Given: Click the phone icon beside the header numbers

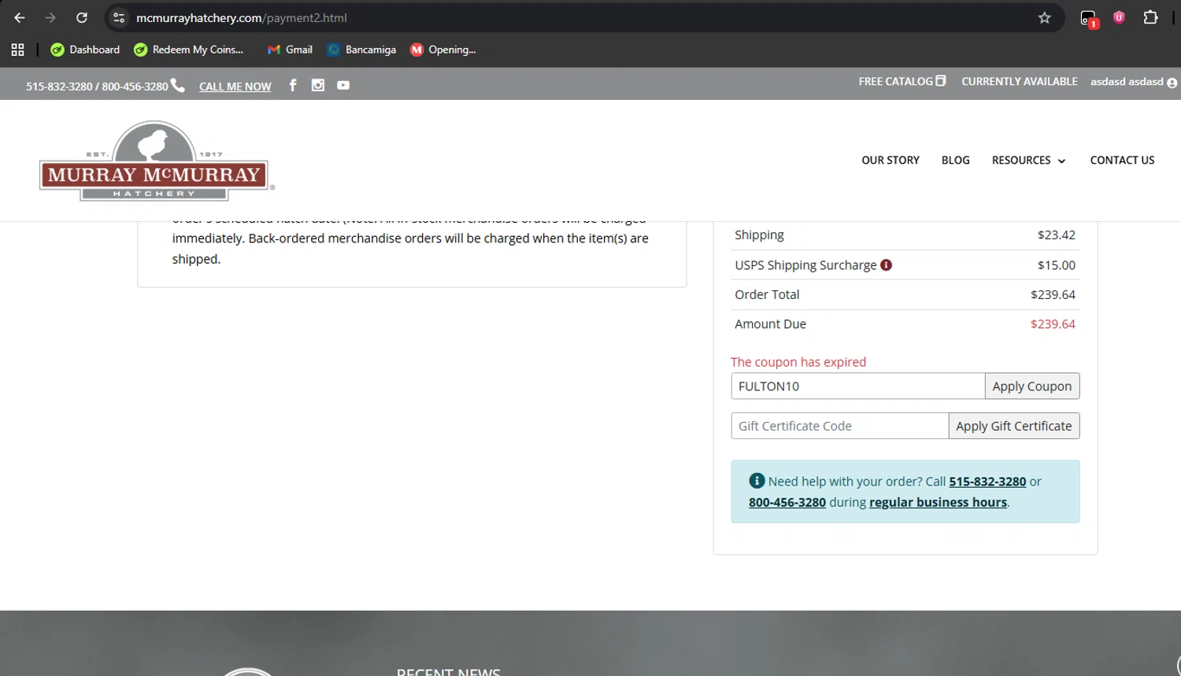Looking at the screenshot, I should tap(178, 85).
